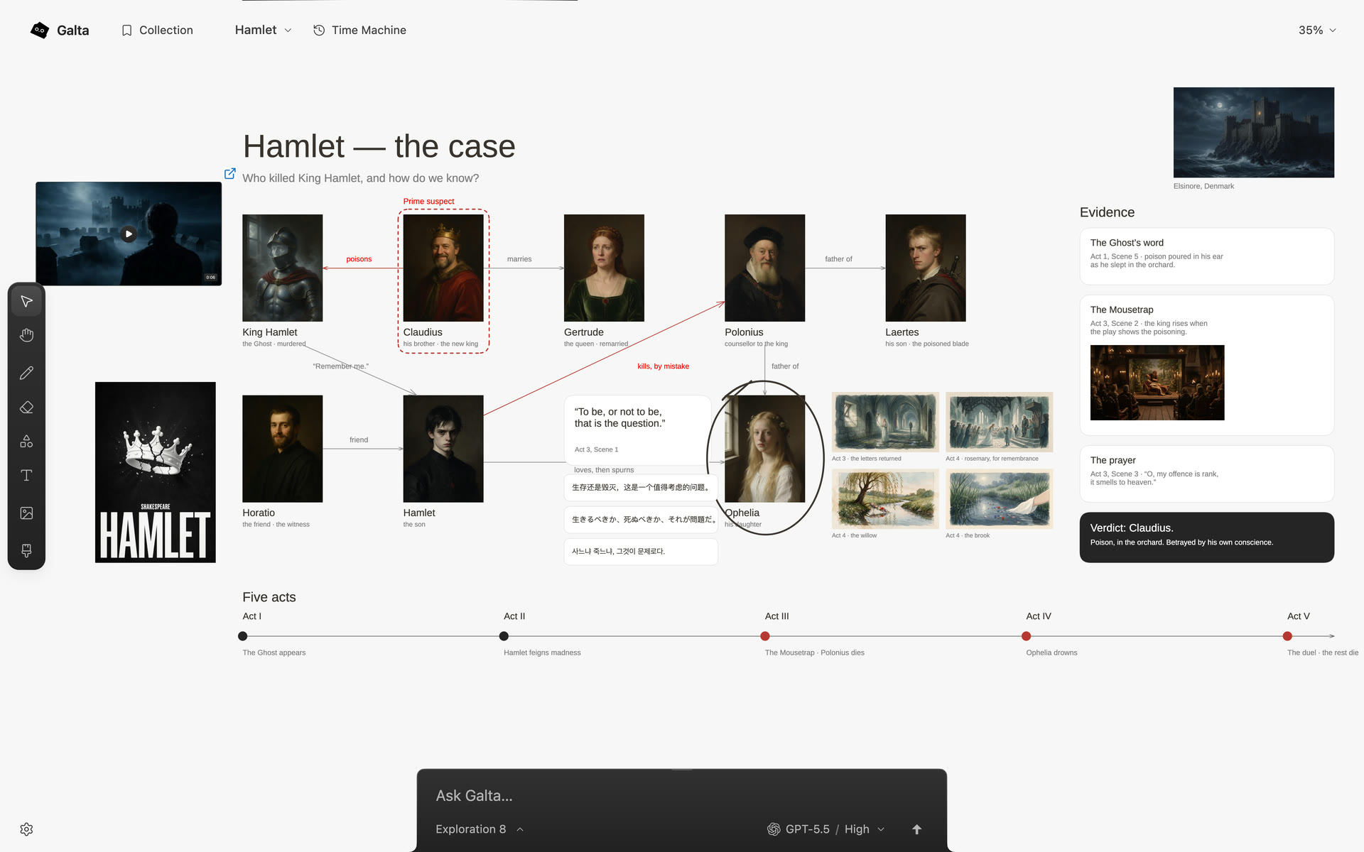Image resolution: width=1364 pixels, height=852 pixels.
Task: Click the Elsinore castle image
Action: click(1253, 132)
